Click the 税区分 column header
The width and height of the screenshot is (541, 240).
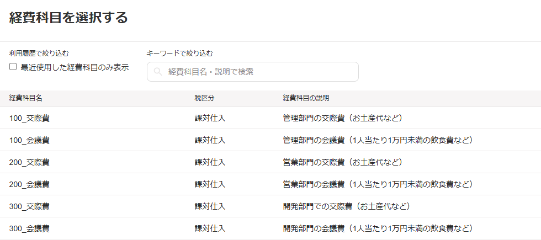pos(204,98)
